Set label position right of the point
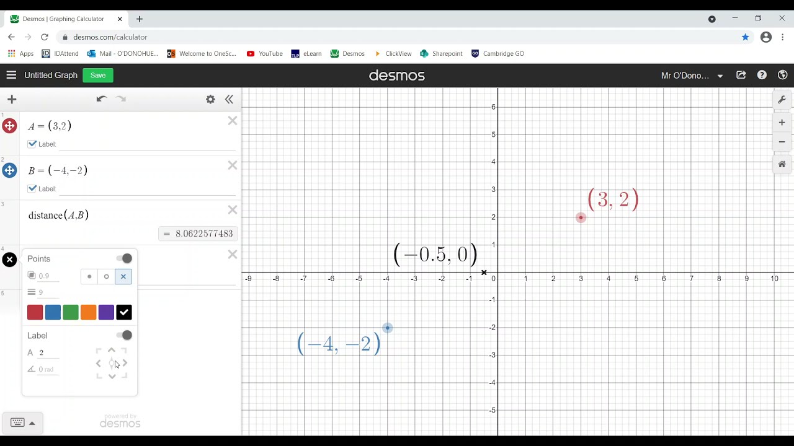 click(x=125, y=364)
